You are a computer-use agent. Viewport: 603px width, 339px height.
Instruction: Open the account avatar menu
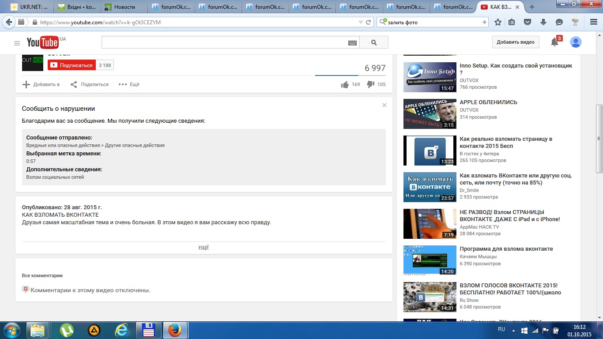pyautogui.click(x=576, y=42)
